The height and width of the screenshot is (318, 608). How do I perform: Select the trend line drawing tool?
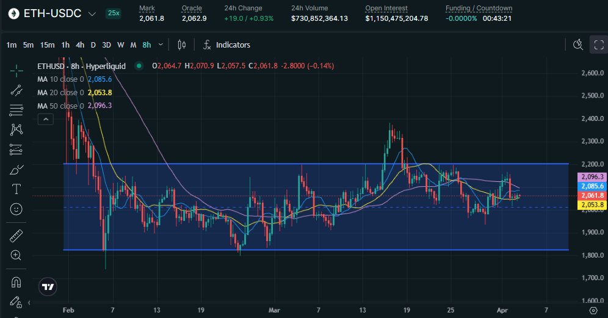[16, 90]
